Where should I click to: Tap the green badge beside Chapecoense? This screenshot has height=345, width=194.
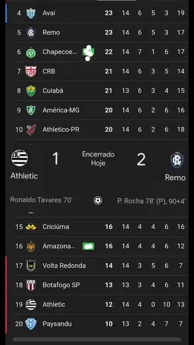point(88,52)
